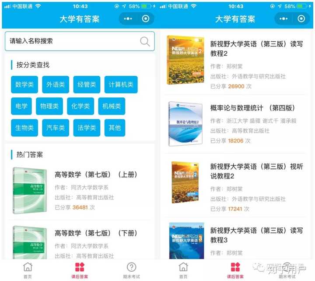Tap left status bar battery icon
This screenshot has width=315, height=281.
click(146, 6)
